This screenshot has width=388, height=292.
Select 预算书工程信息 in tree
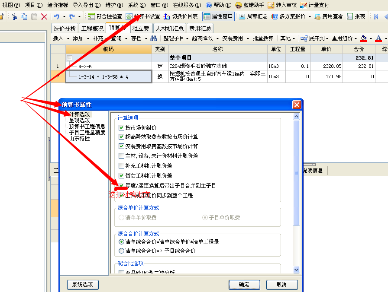(x=87, y=127)
